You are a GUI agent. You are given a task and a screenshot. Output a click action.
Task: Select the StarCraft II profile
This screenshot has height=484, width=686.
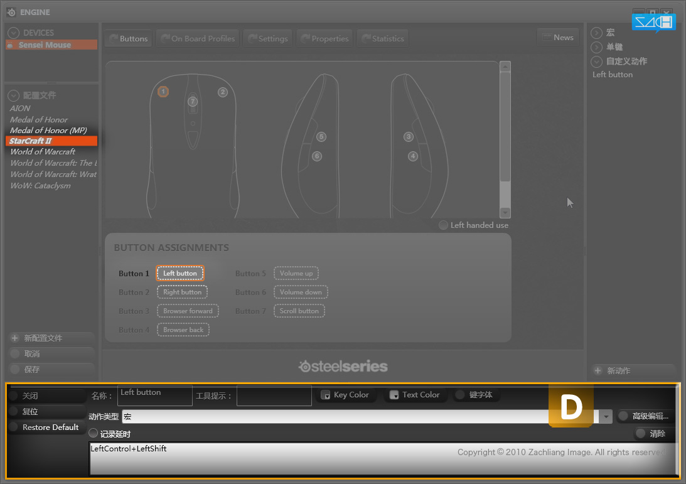click(51, 141)
